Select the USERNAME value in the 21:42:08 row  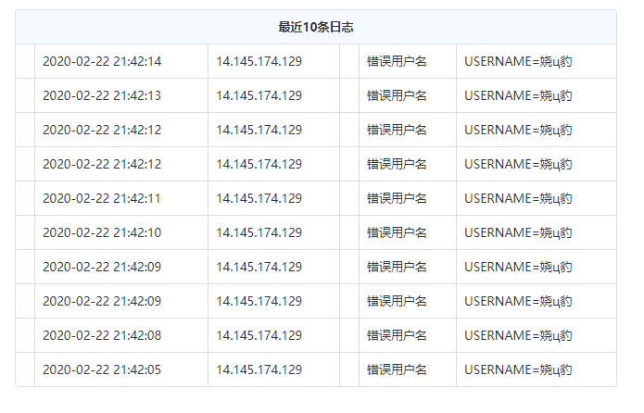(x=518, y=335)
